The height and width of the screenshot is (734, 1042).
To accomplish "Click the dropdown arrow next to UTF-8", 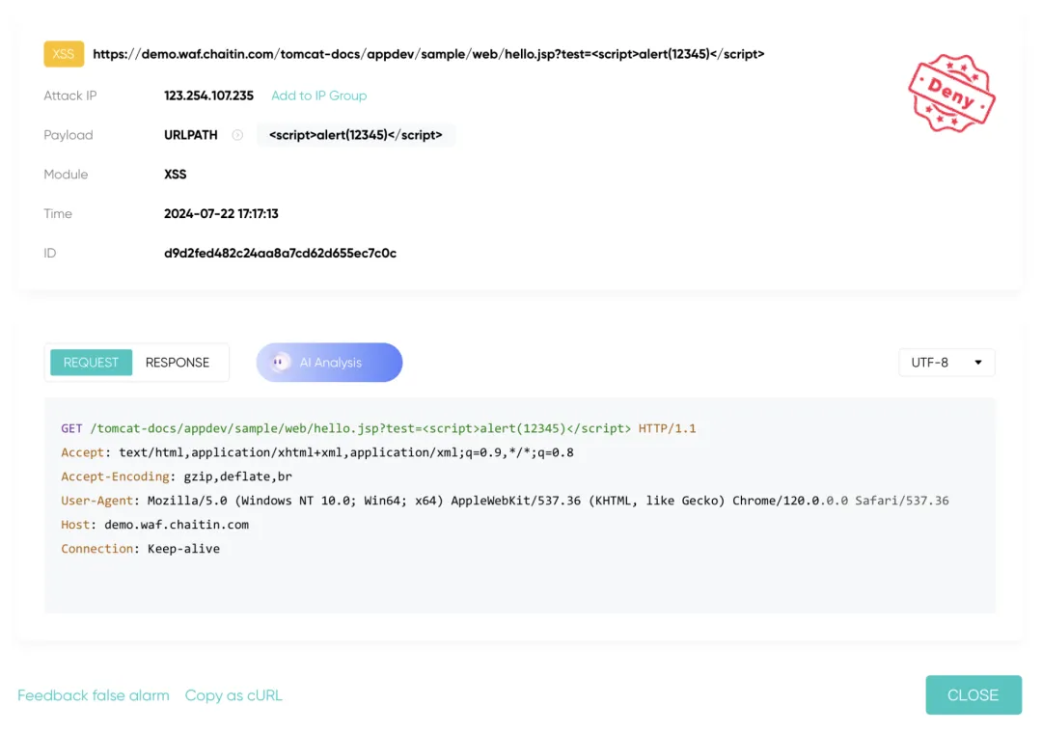I will [x=977, y=363].
